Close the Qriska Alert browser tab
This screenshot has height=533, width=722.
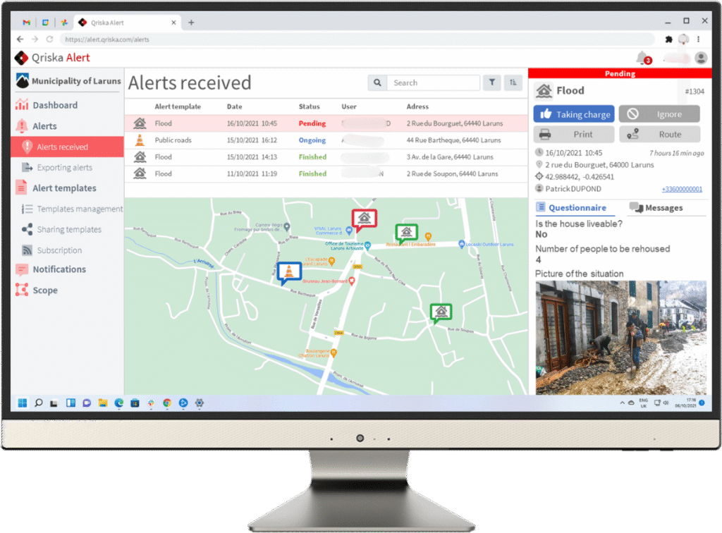[173, 23]
